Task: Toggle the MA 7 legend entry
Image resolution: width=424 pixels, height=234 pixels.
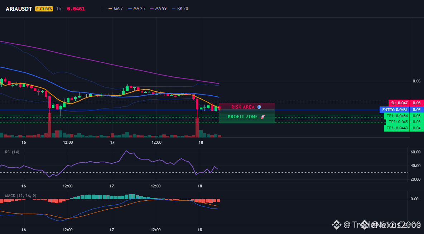Action: (x=116, y=9)
